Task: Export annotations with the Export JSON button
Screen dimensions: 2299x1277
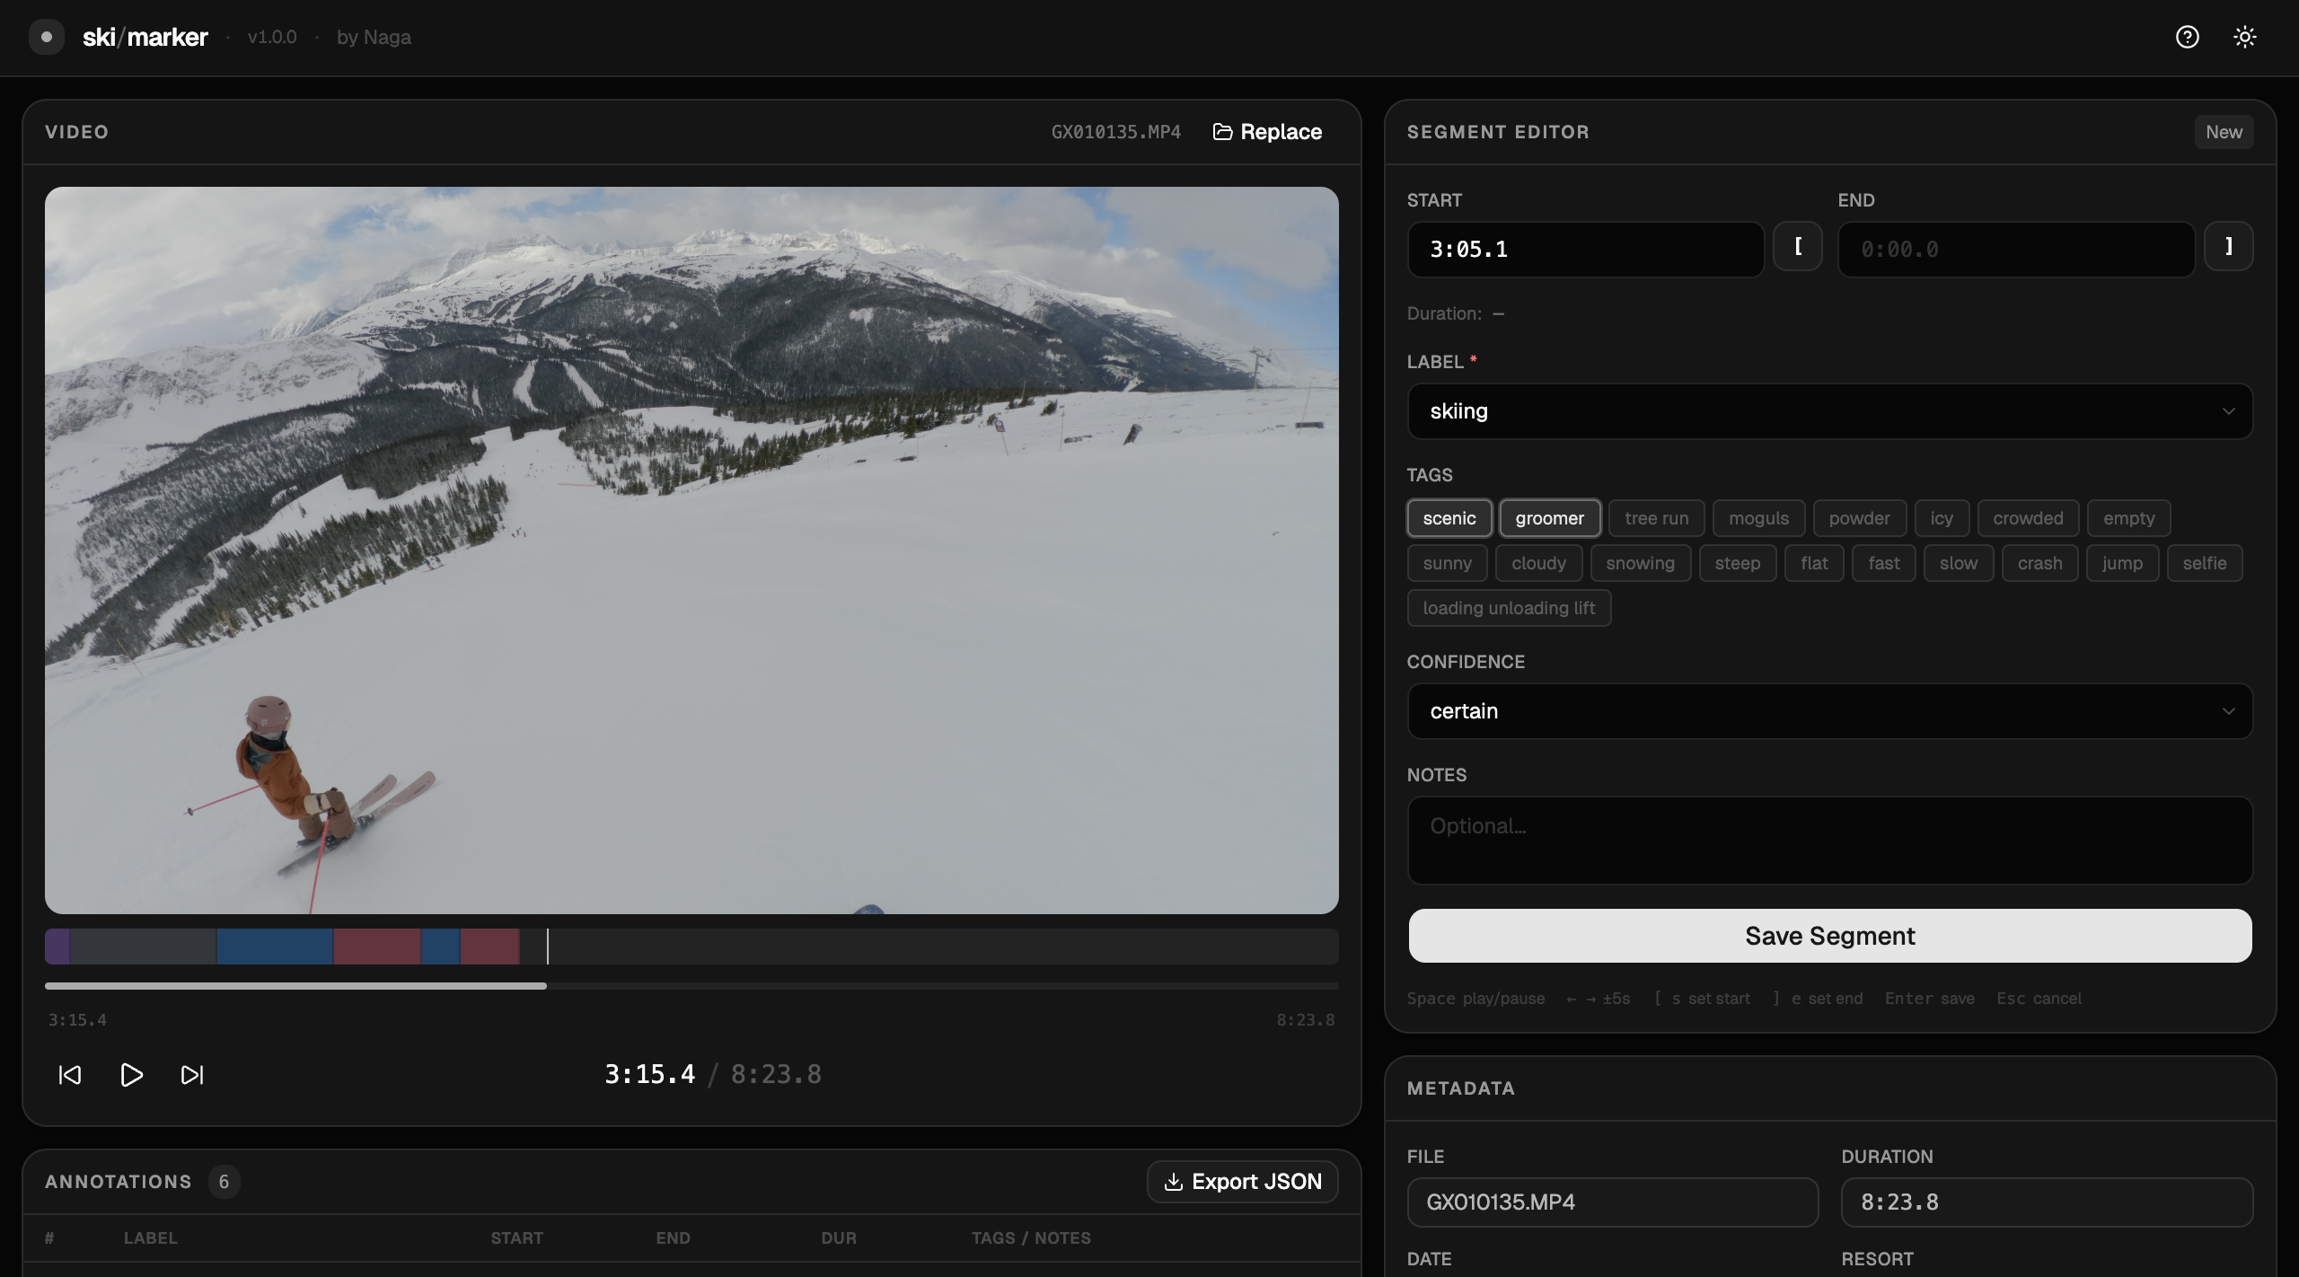Action: click(1242, 1182)
